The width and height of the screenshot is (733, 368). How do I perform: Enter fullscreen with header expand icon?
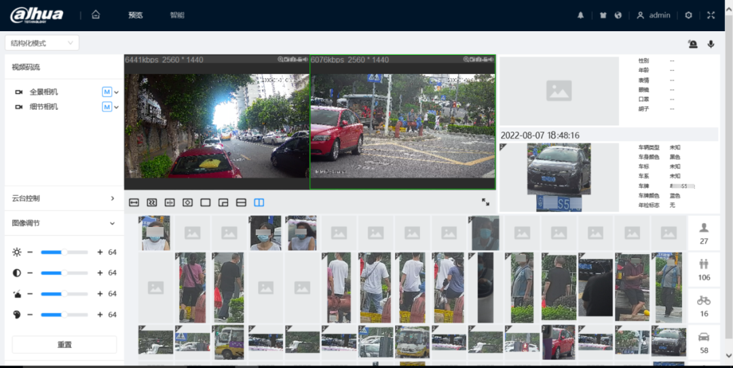tap(711, 16)
